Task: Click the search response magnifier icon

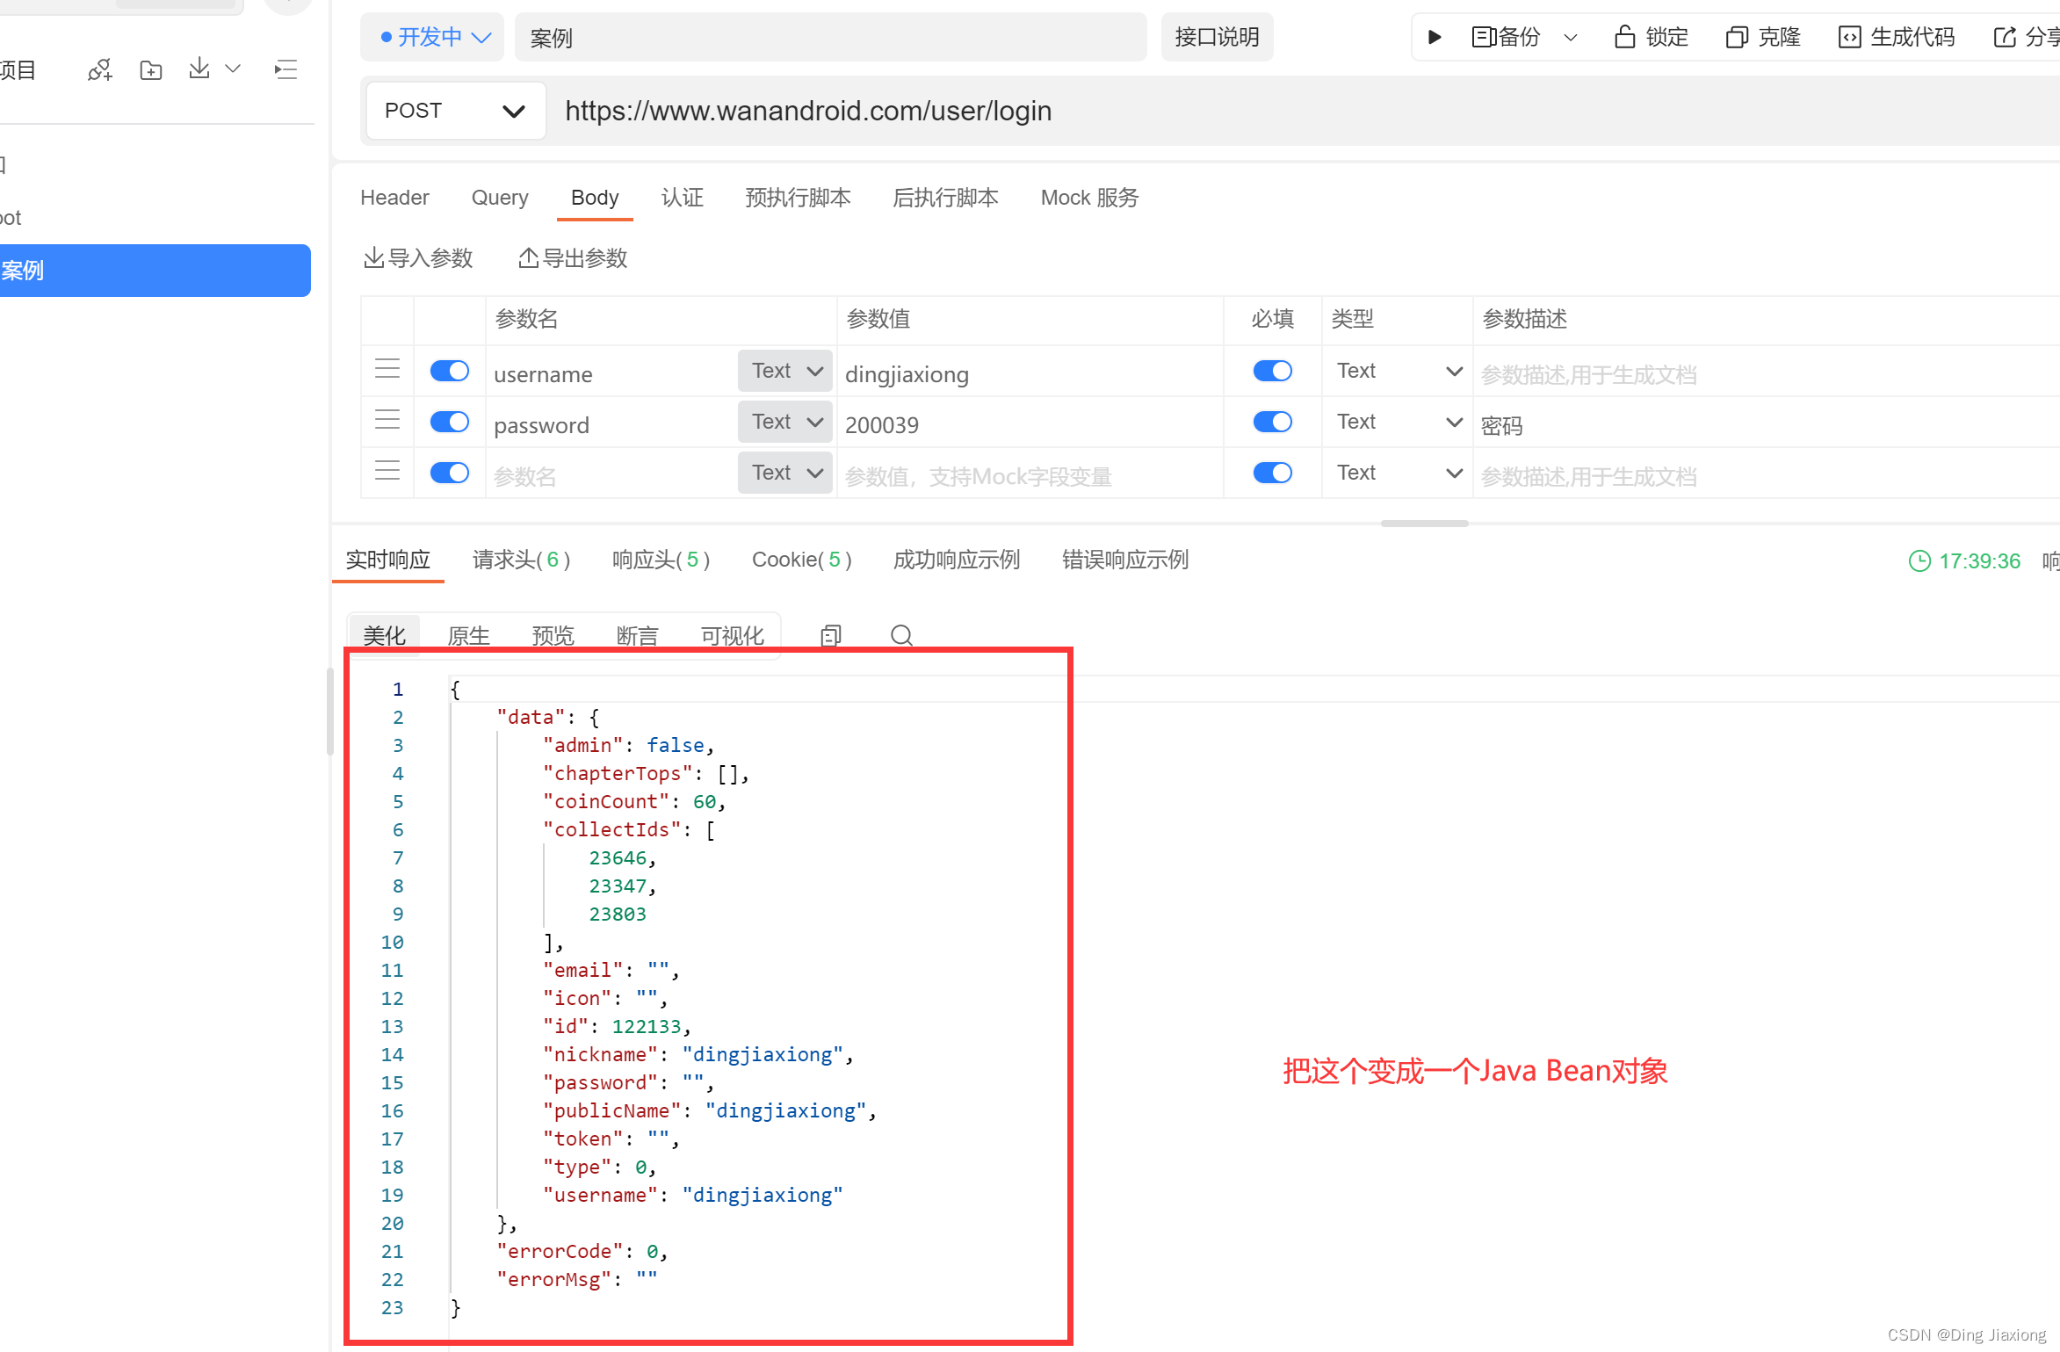Action: pyautogui.click(x=901, y=635)
